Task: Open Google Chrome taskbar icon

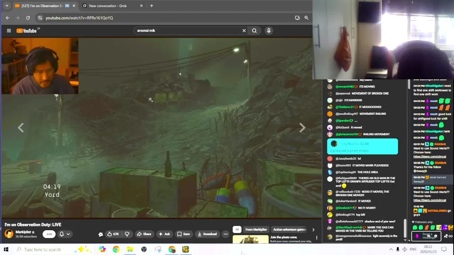Action: pos(116,249)
